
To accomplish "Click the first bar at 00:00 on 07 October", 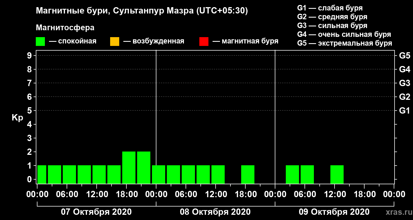I will tap(42, 174).
